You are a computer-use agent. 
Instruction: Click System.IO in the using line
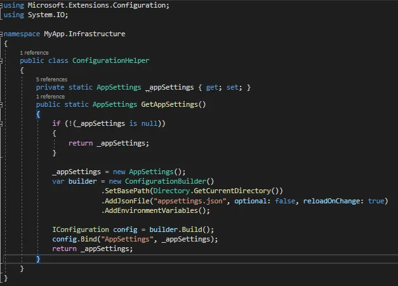pyautogui.click(x=46, y=15)
